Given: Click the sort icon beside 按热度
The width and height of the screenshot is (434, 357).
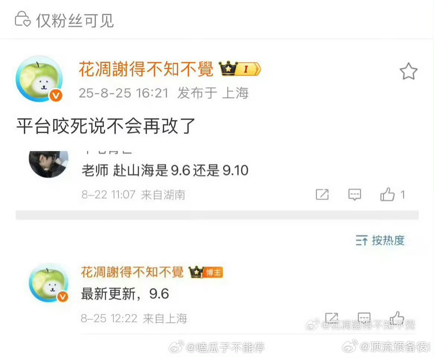Looking at the screenshot, I should coord(361,241).
